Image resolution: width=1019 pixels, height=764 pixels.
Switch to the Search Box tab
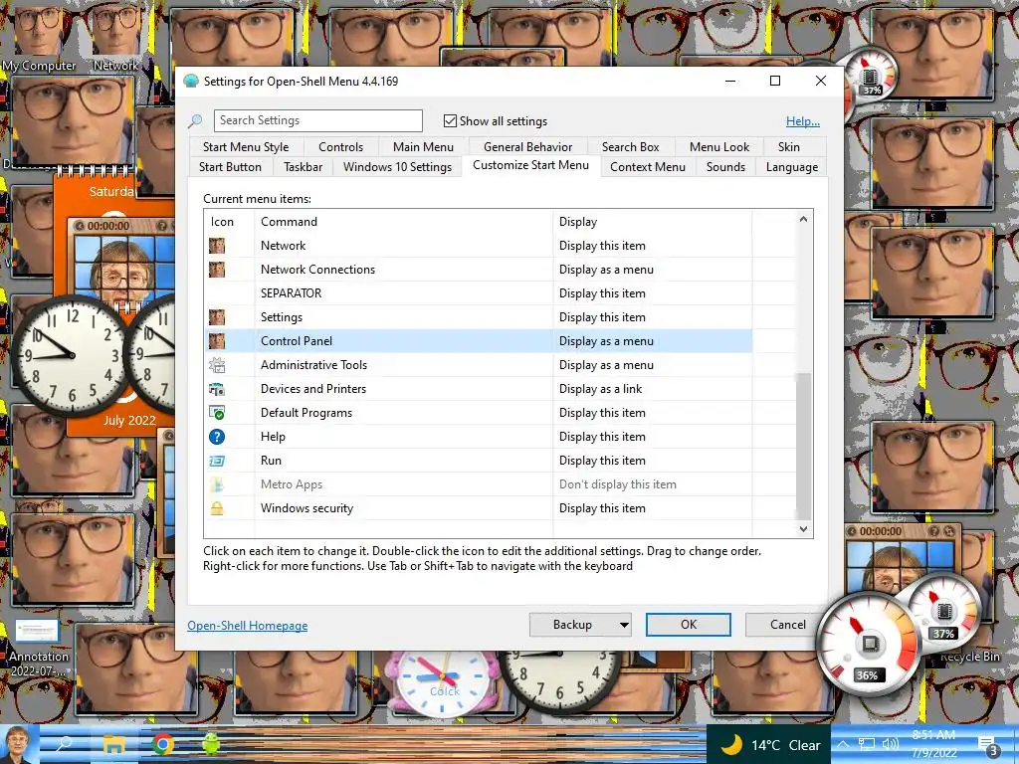point(630,147)
